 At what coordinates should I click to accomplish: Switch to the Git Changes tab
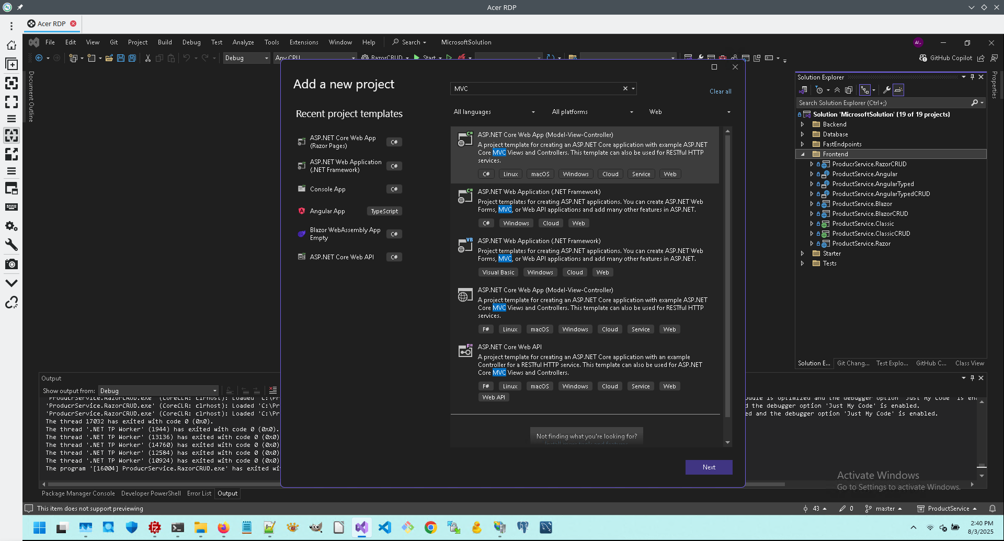coord(853,363)
